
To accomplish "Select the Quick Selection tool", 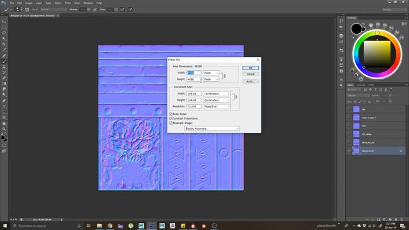I will (x=4, y=38).
